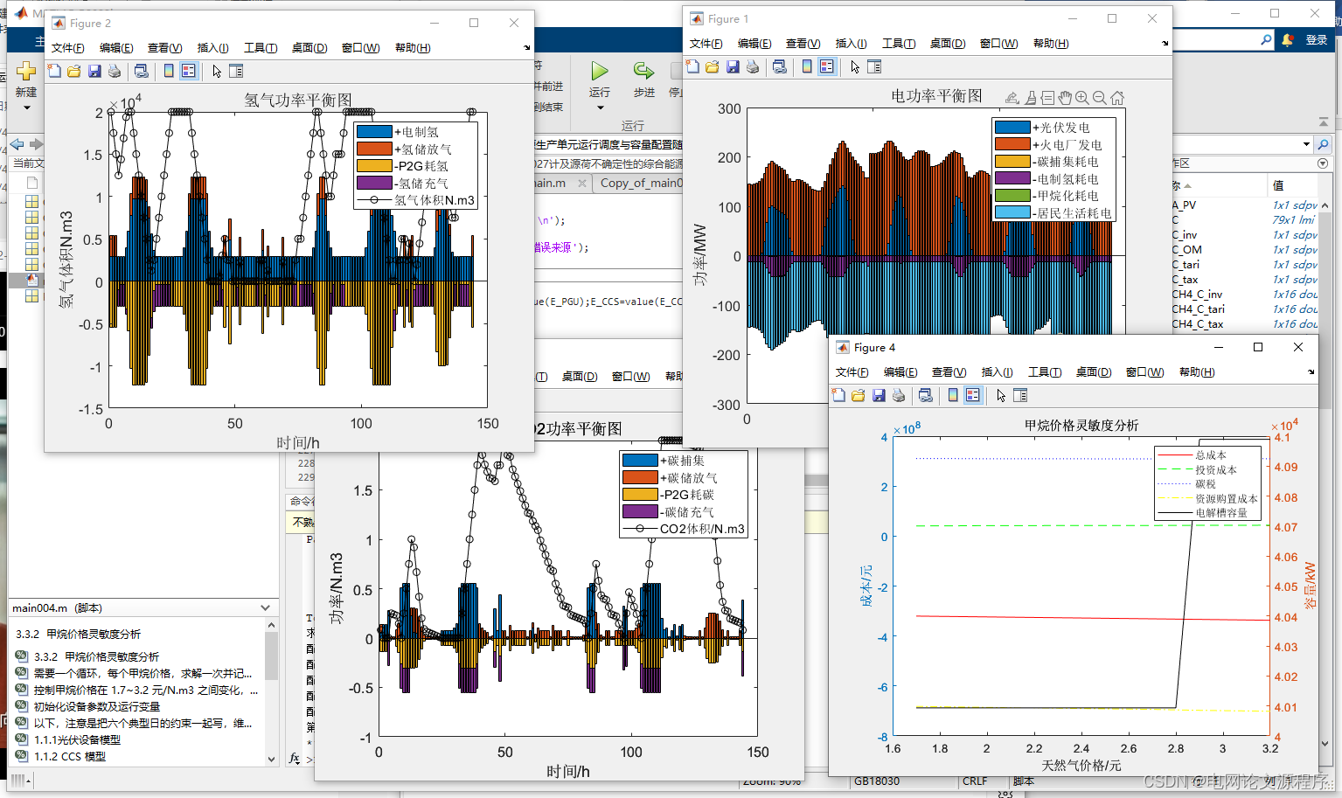Open Property Inspector in Figure 4 toolbar
Image resolution: width=1342 pixels, height=798 pixels.
(1020, 395)
